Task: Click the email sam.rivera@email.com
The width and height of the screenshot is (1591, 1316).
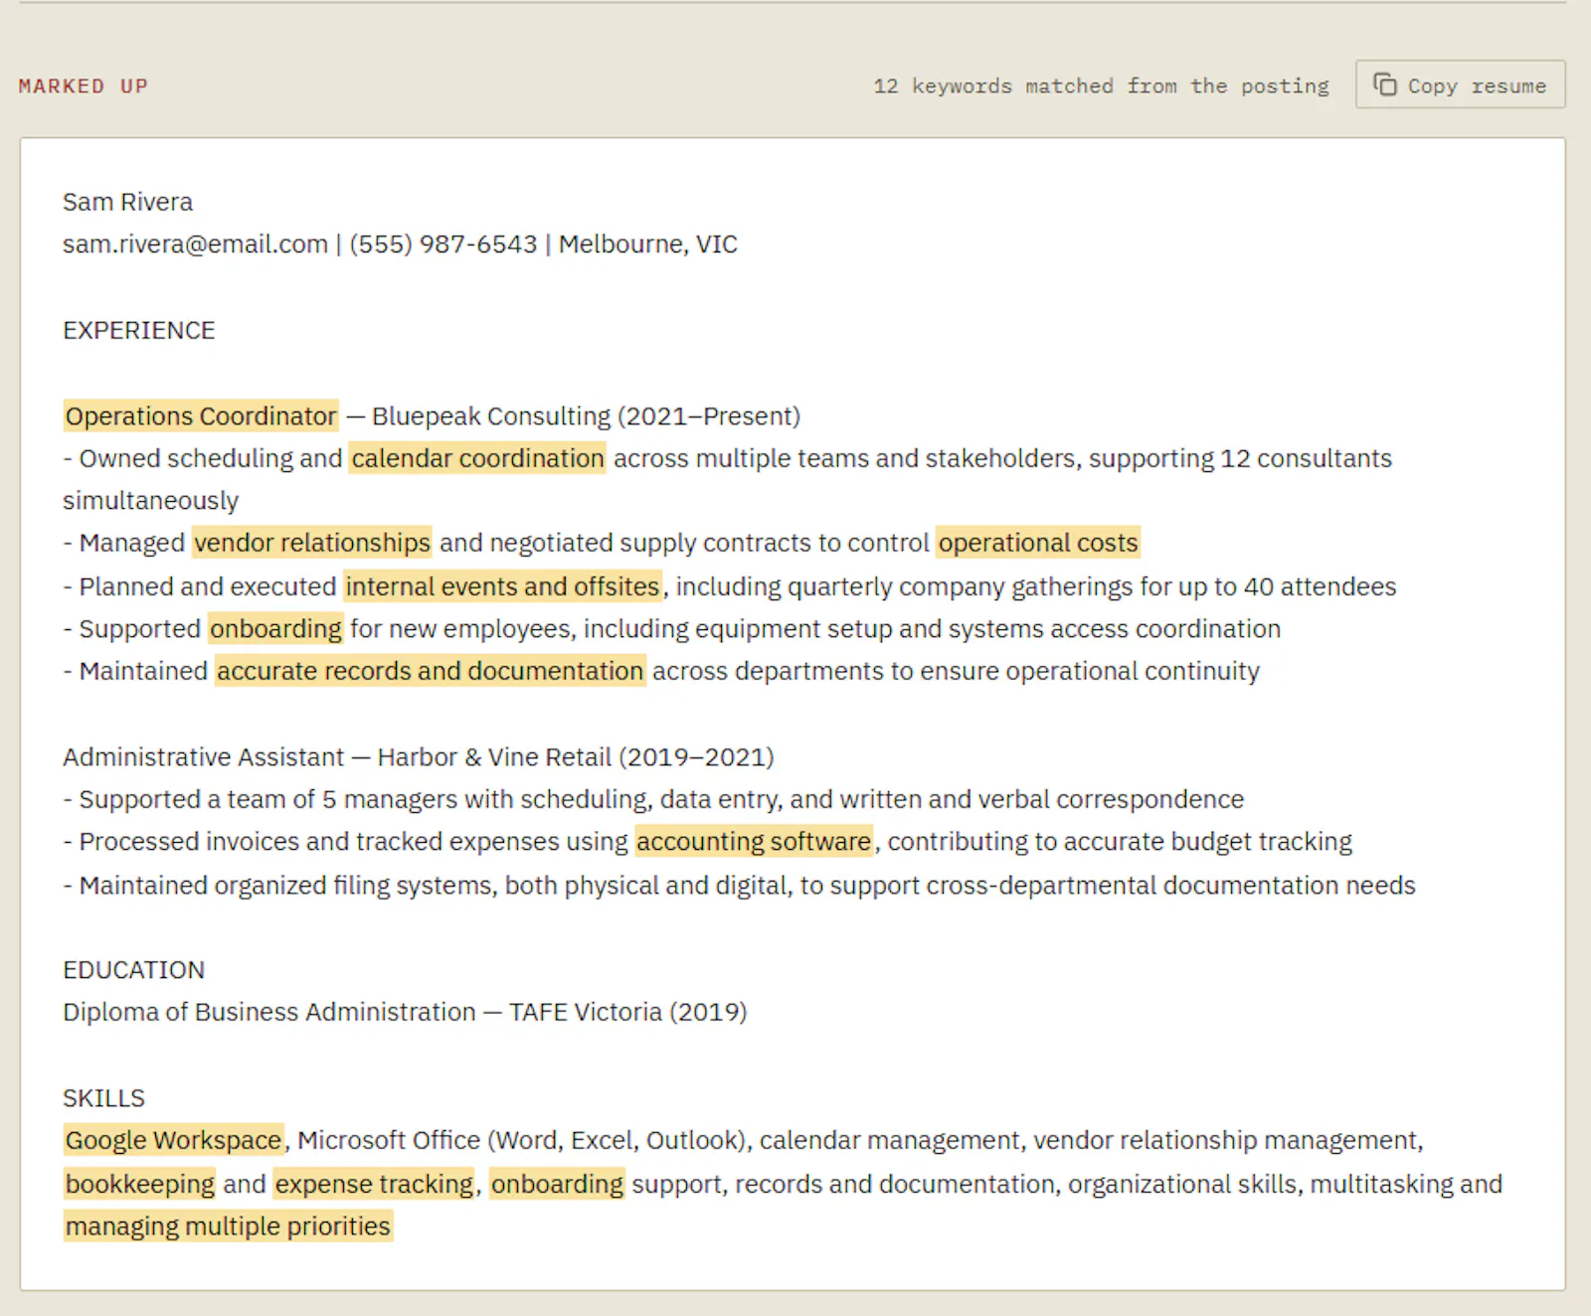Action: (x=195, y=245)
